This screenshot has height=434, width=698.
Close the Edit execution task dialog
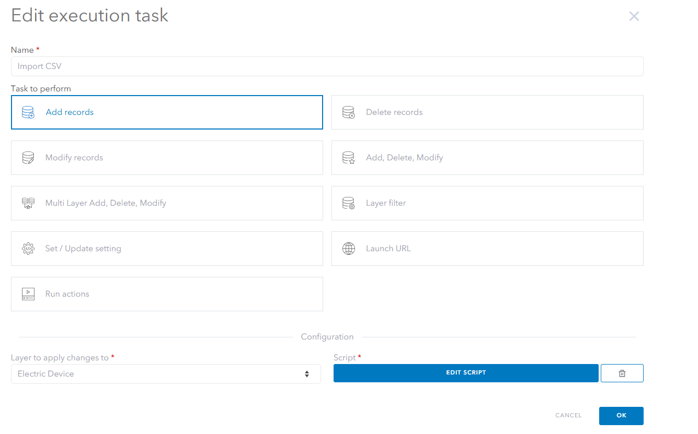tap(634, 16)
